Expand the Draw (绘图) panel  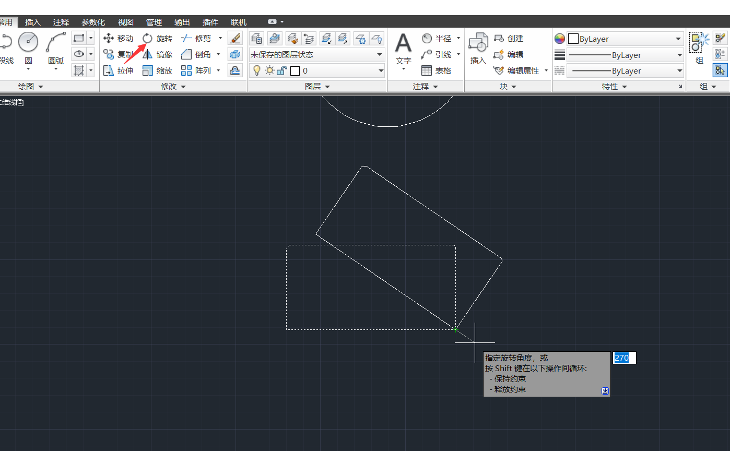click(31, 87)
